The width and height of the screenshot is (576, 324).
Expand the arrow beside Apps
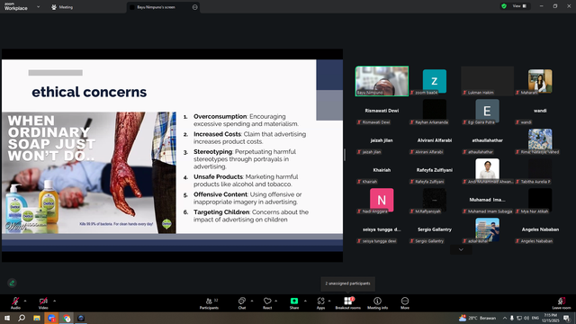pos(329,301)
